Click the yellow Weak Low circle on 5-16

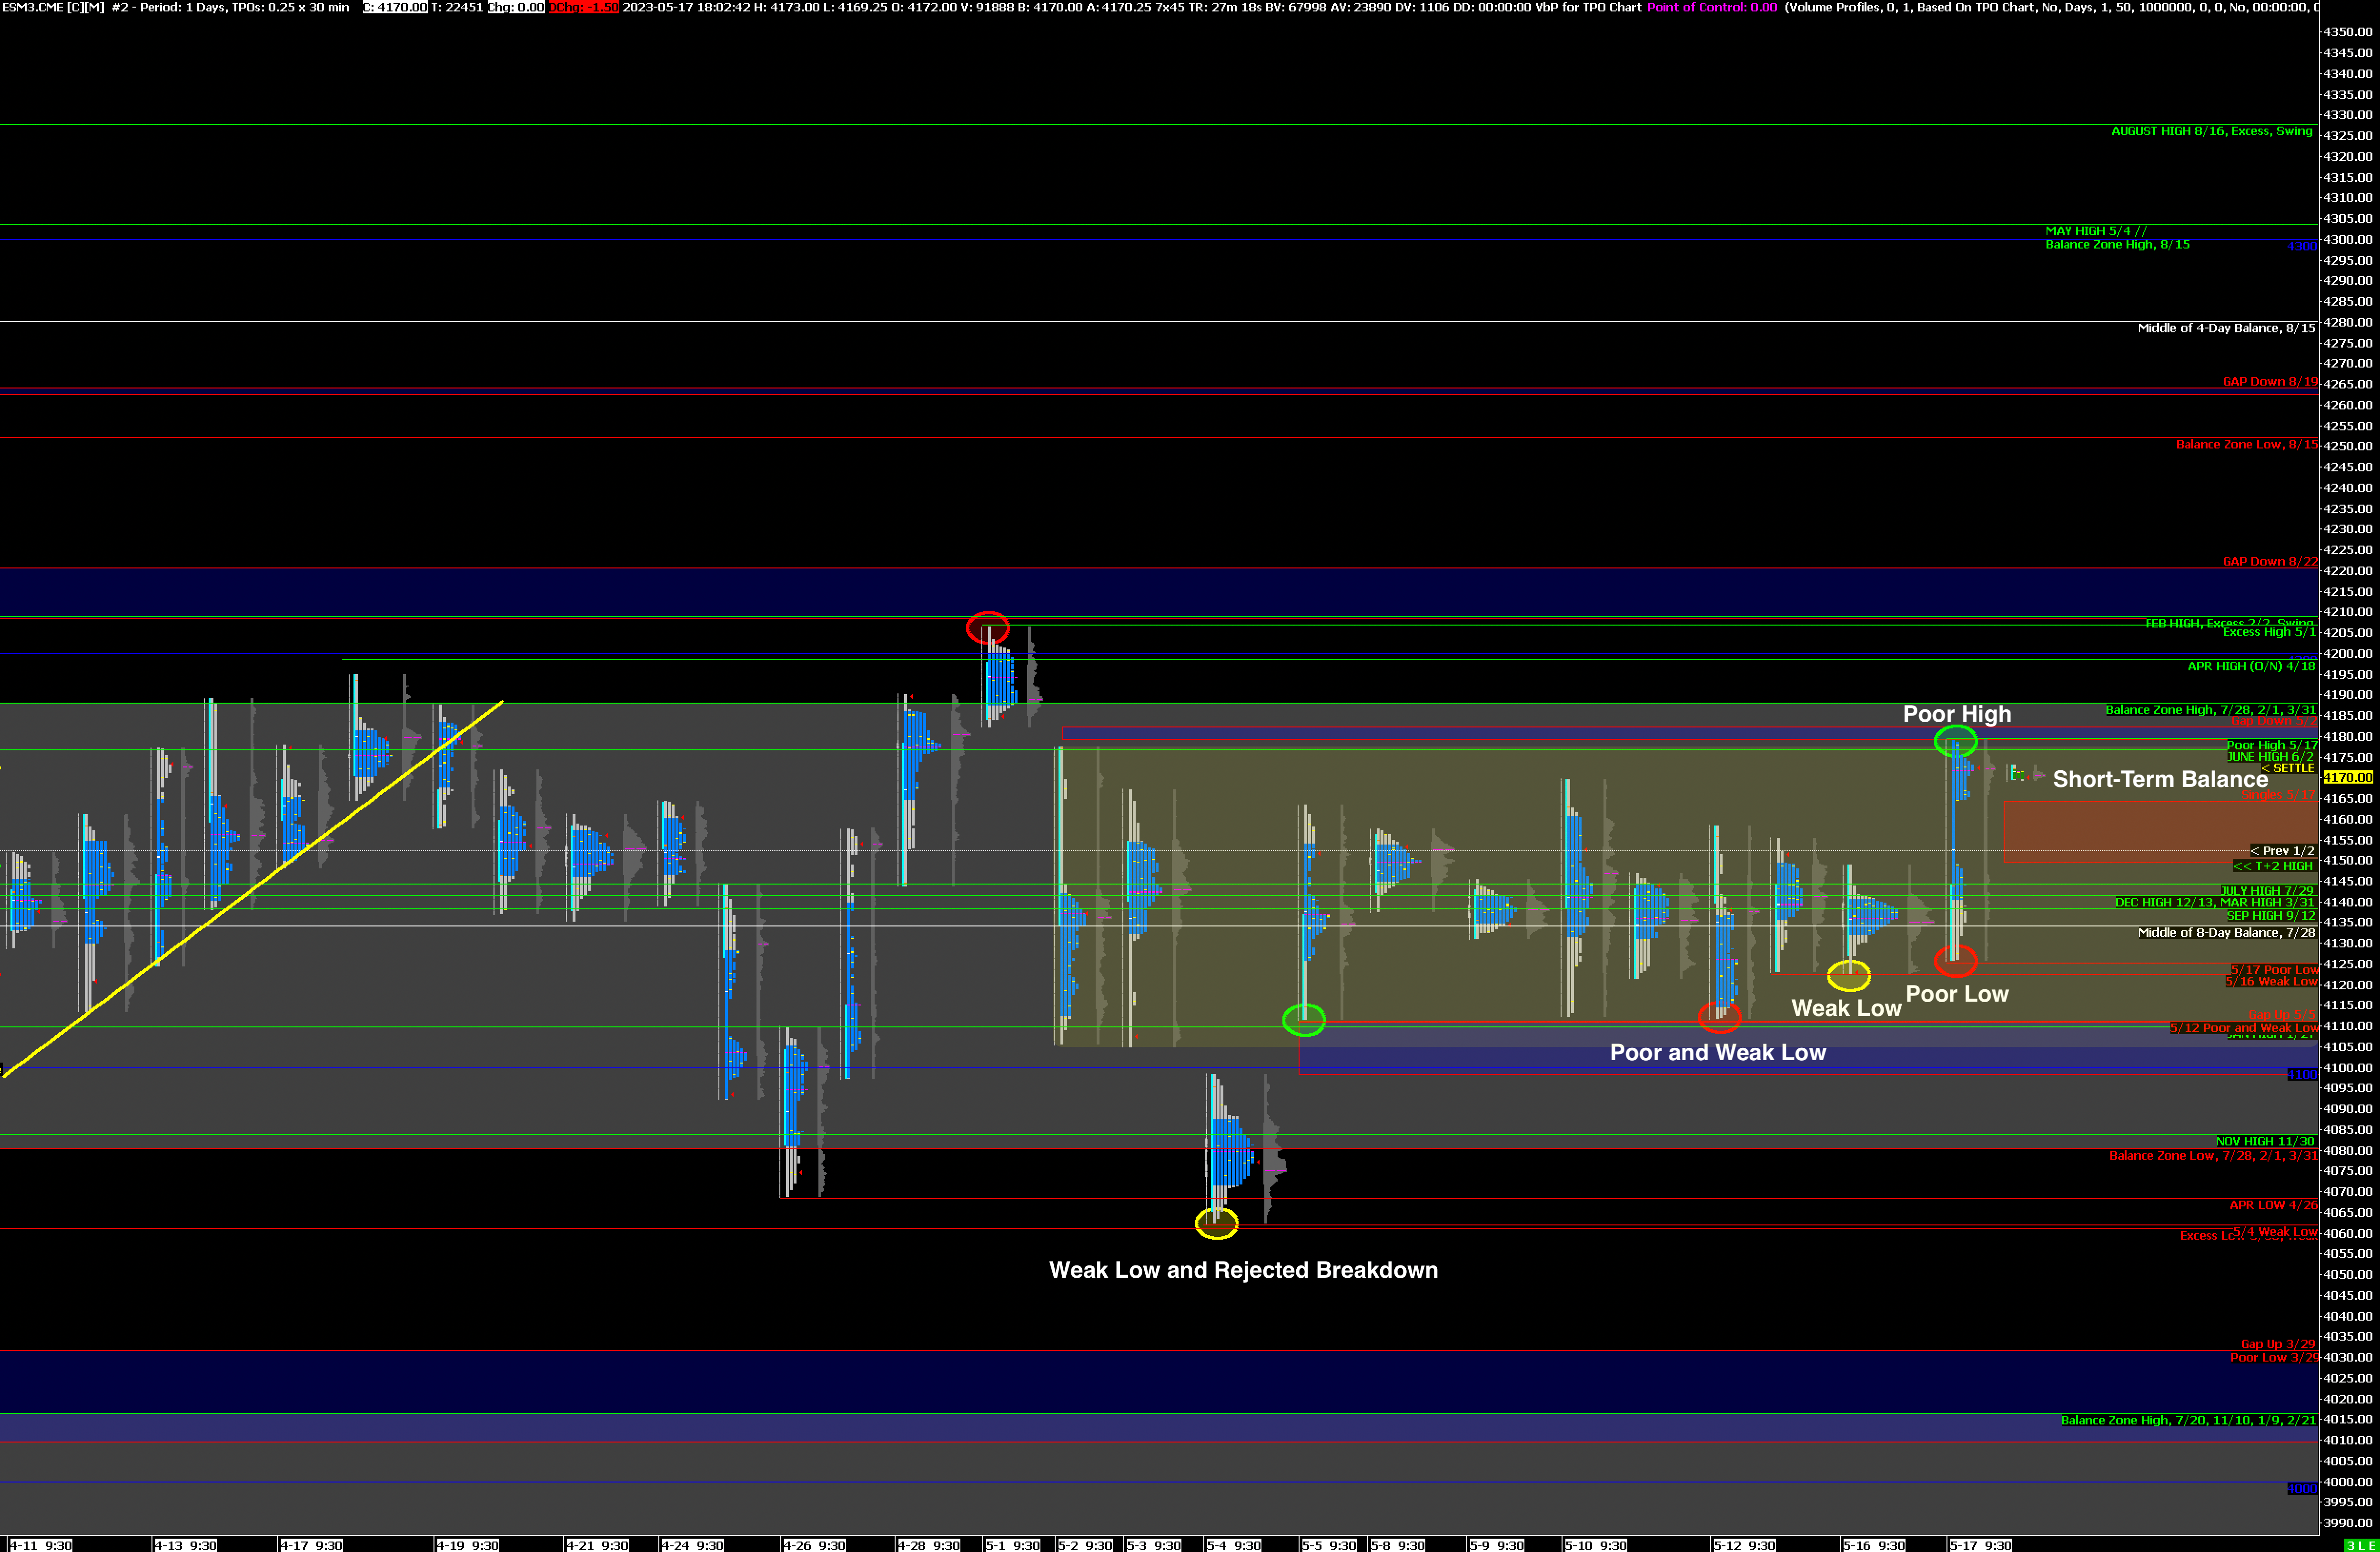(1848, 975)
